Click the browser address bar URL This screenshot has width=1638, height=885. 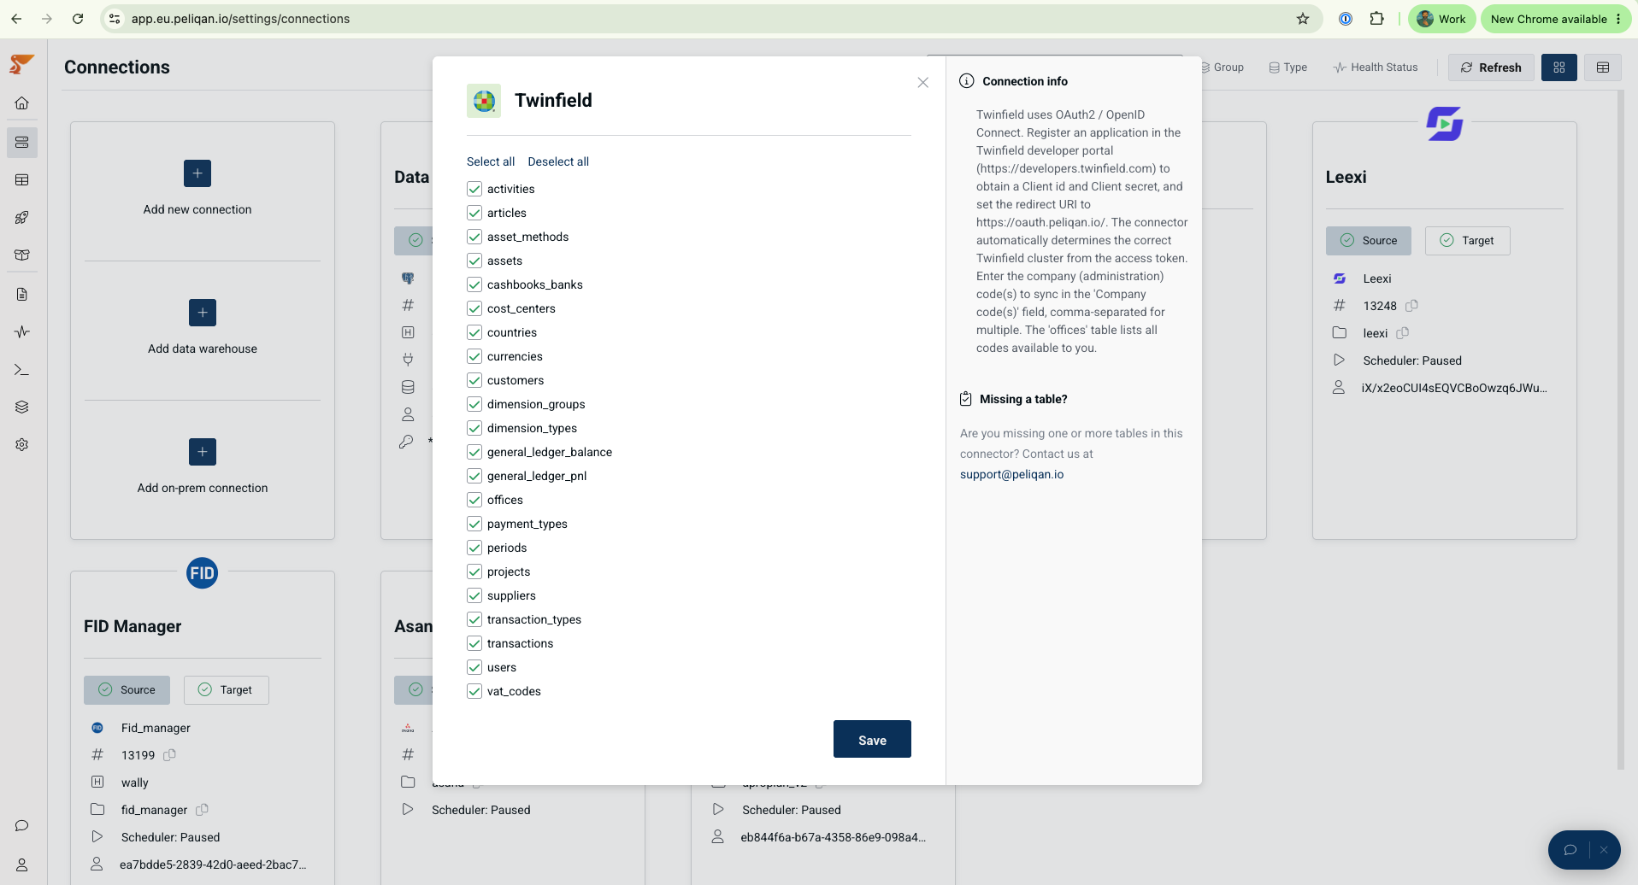click(x=240, y=19)
